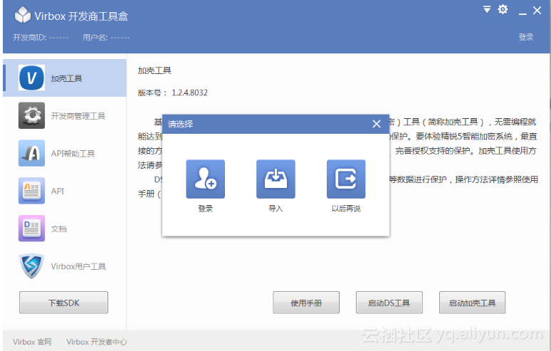This screenshot has width=551, height=351.
Task: Select the 加壳工具 V icon in the sidebar
Action: click(x=31, y=78)
